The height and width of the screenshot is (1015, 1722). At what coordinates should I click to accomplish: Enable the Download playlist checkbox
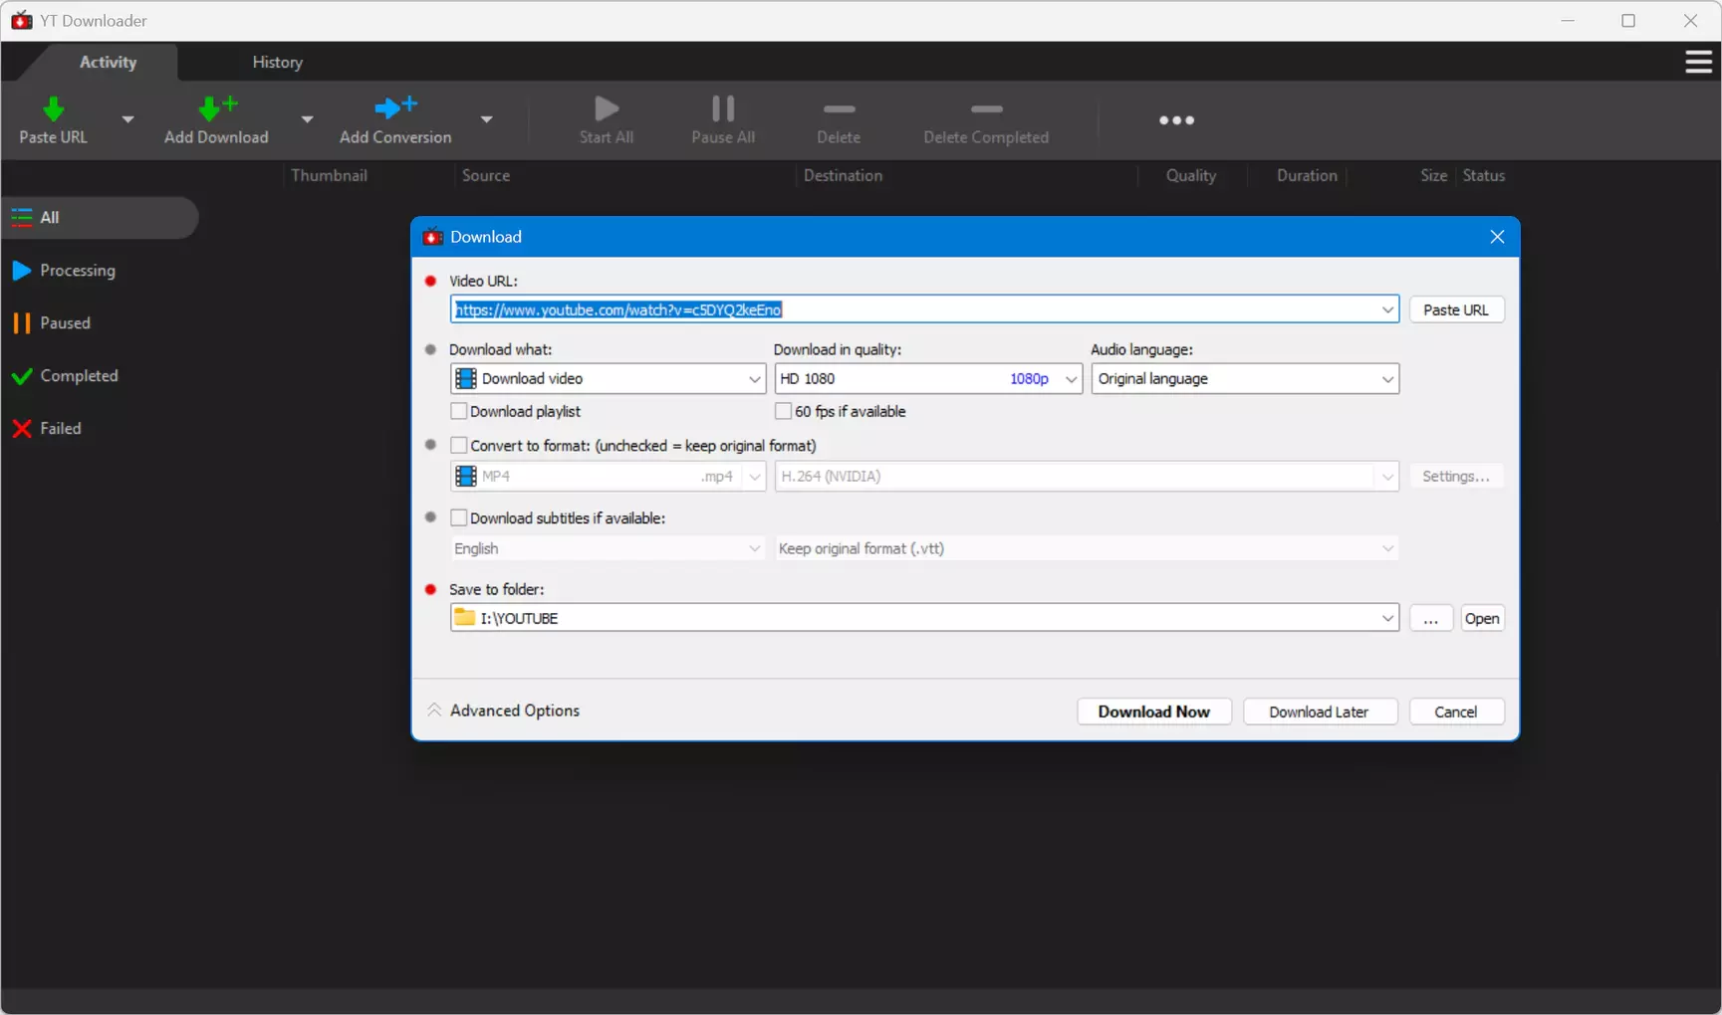pos(459,411)
